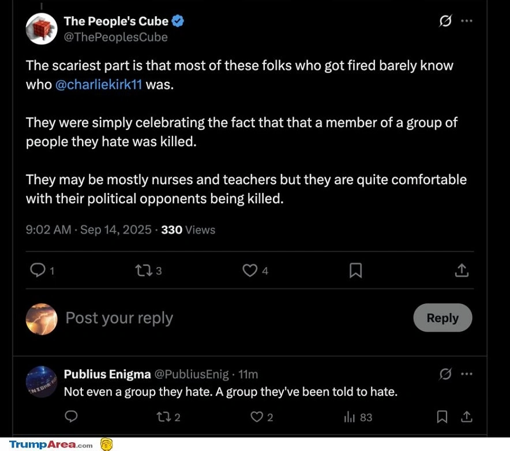Open more options on main post

(x=467, y=21)
